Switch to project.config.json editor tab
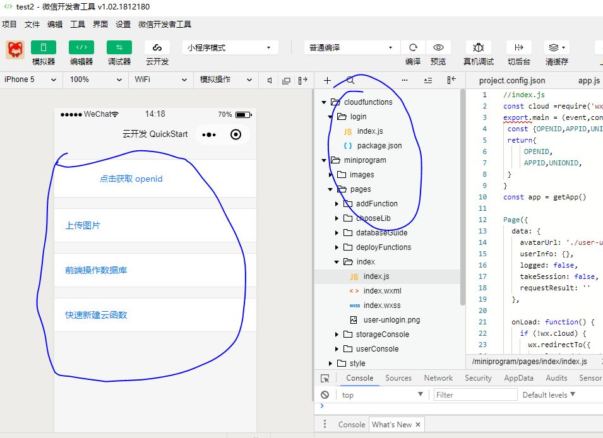Image resolution: width=603 pixels, height=438 pixels. [x=512, y=81]
